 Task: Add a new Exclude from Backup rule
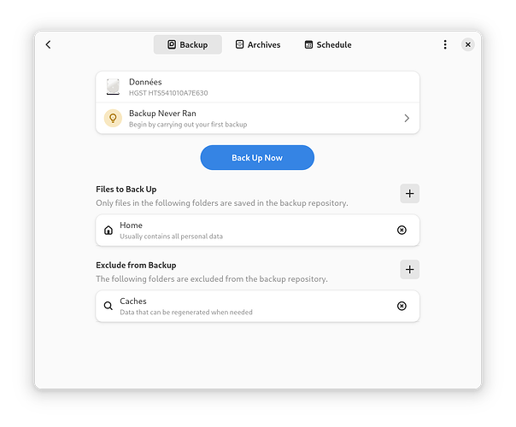[x=410, y=270]
